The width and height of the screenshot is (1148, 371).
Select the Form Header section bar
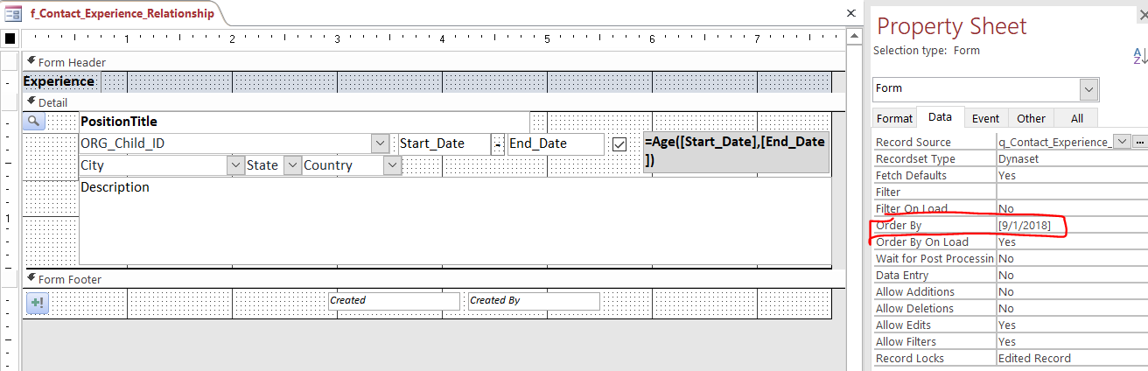(434, 62)
